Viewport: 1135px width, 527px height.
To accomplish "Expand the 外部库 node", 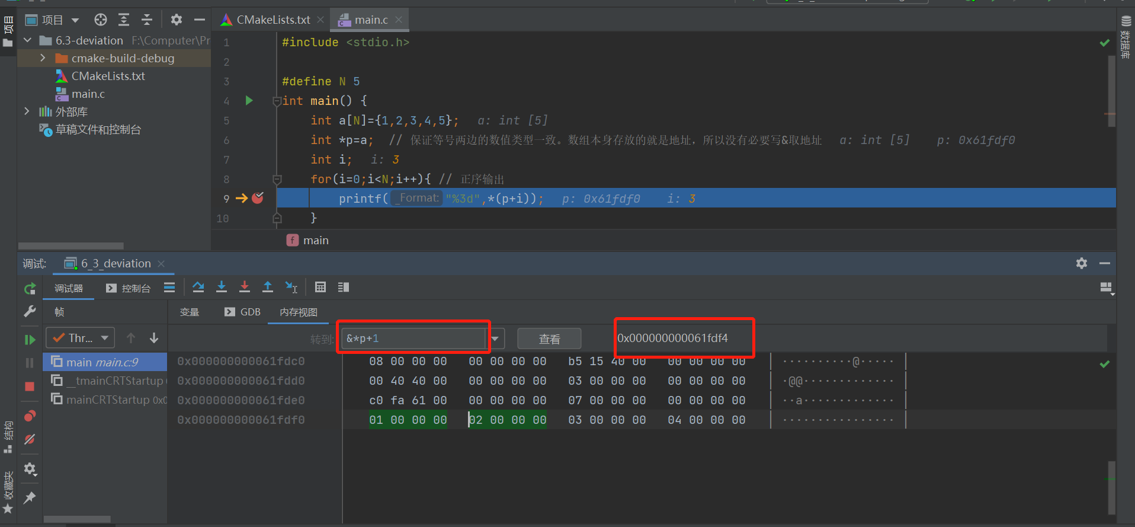I will coord(27,111).
